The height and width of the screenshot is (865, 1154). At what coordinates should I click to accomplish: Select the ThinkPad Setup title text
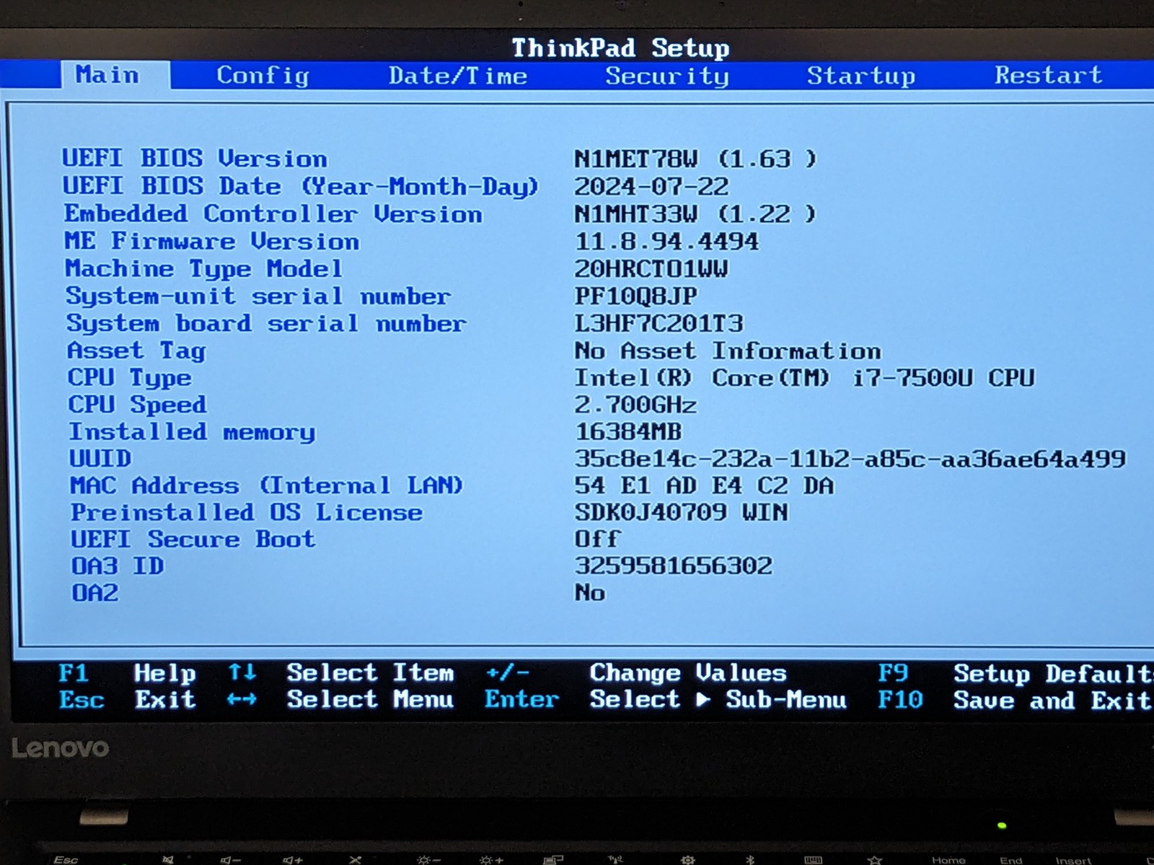pyautogui.click(x=620, y=48)
